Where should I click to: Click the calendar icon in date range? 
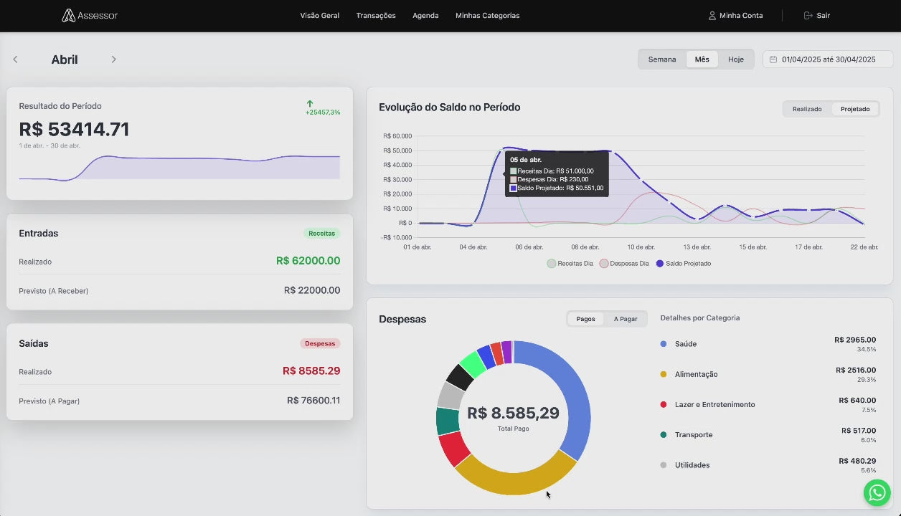point(773,59)
